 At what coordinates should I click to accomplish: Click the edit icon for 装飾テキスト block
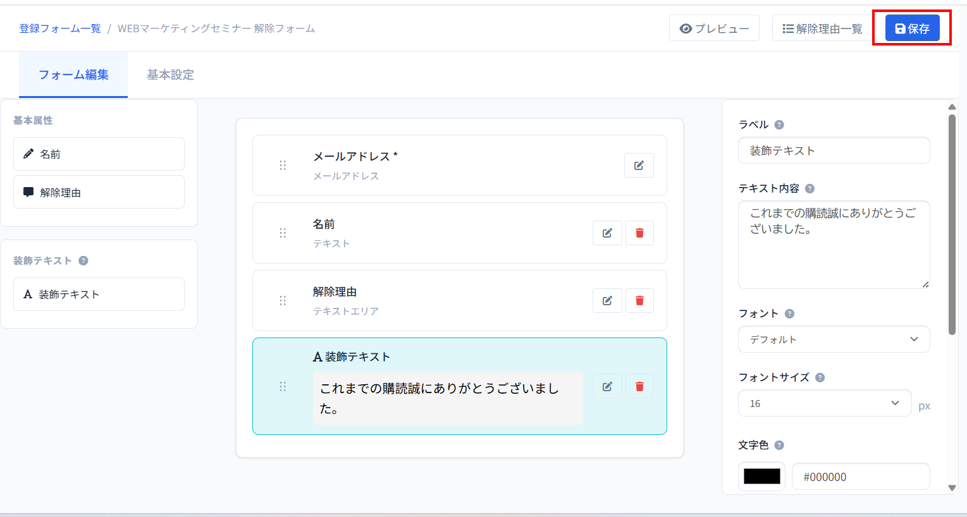(607, 387)
